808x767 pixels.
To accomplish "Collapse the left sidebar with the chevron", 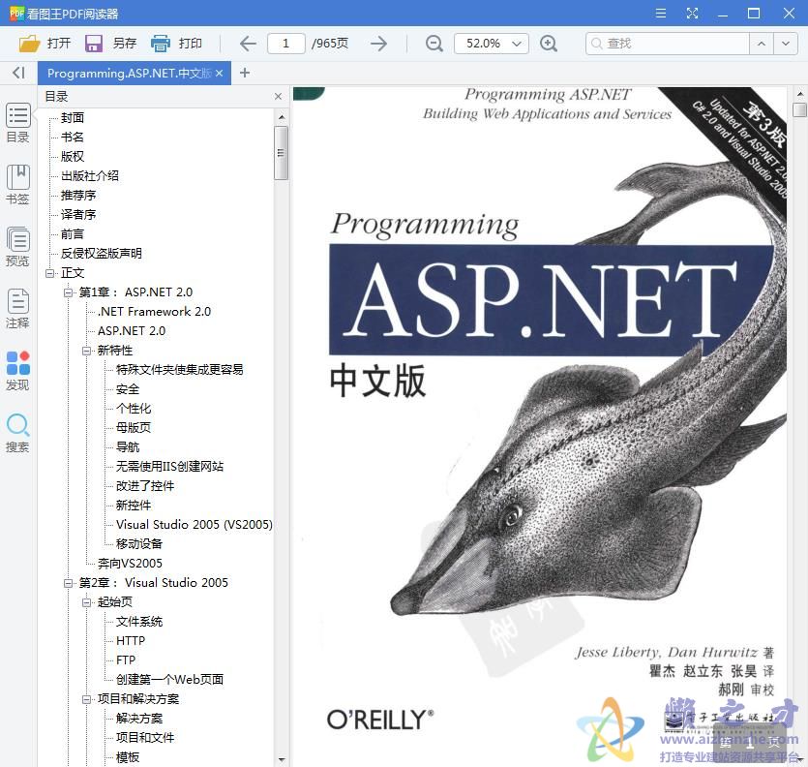I will (17, 73).
